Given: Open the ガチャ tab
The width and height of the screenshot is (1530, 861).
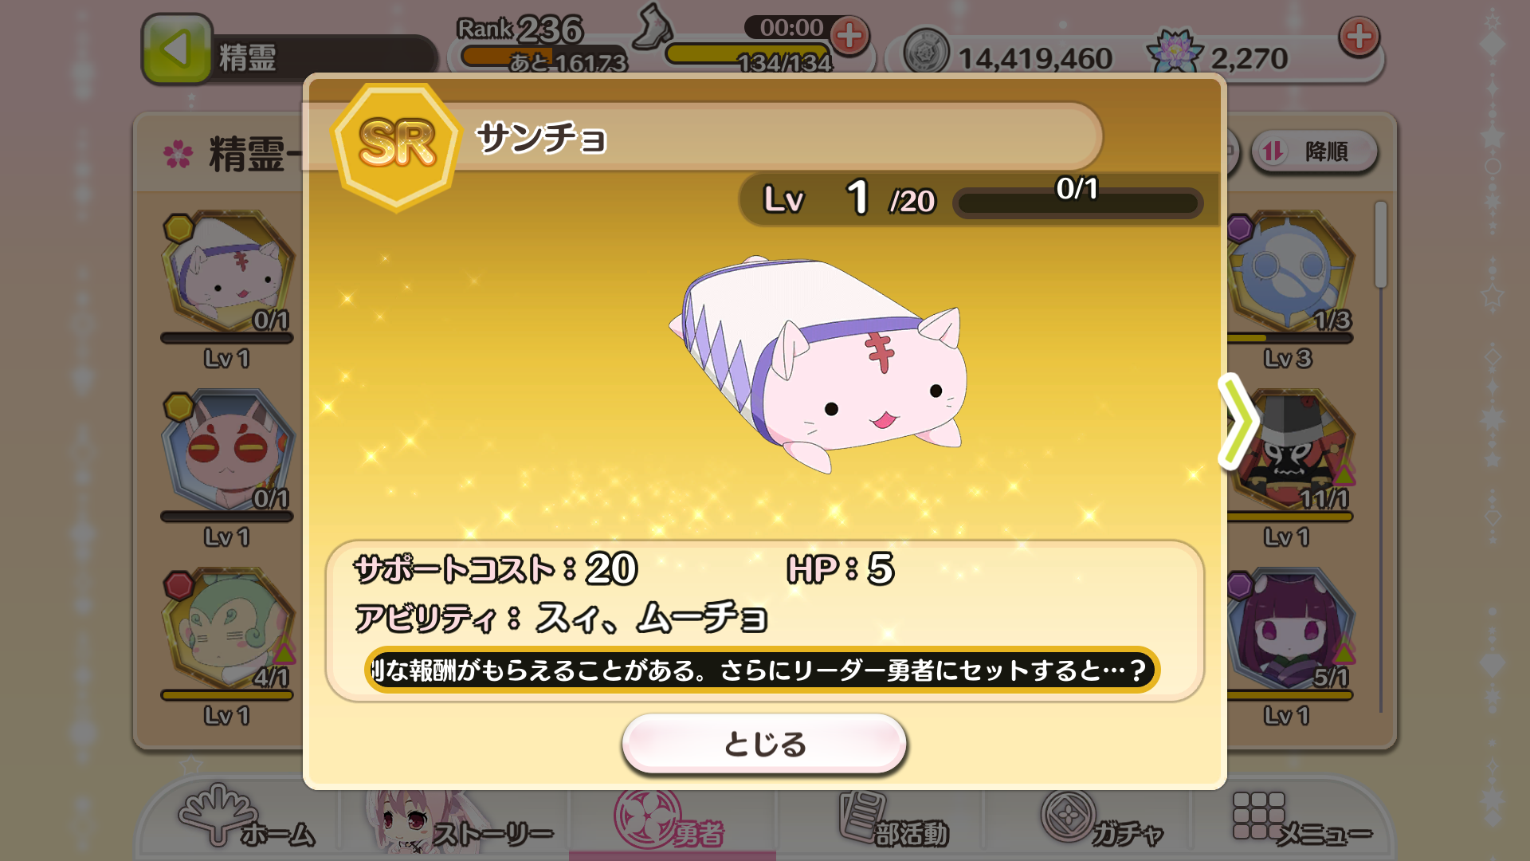Looking at the screenshot, I should (1101, 821).
